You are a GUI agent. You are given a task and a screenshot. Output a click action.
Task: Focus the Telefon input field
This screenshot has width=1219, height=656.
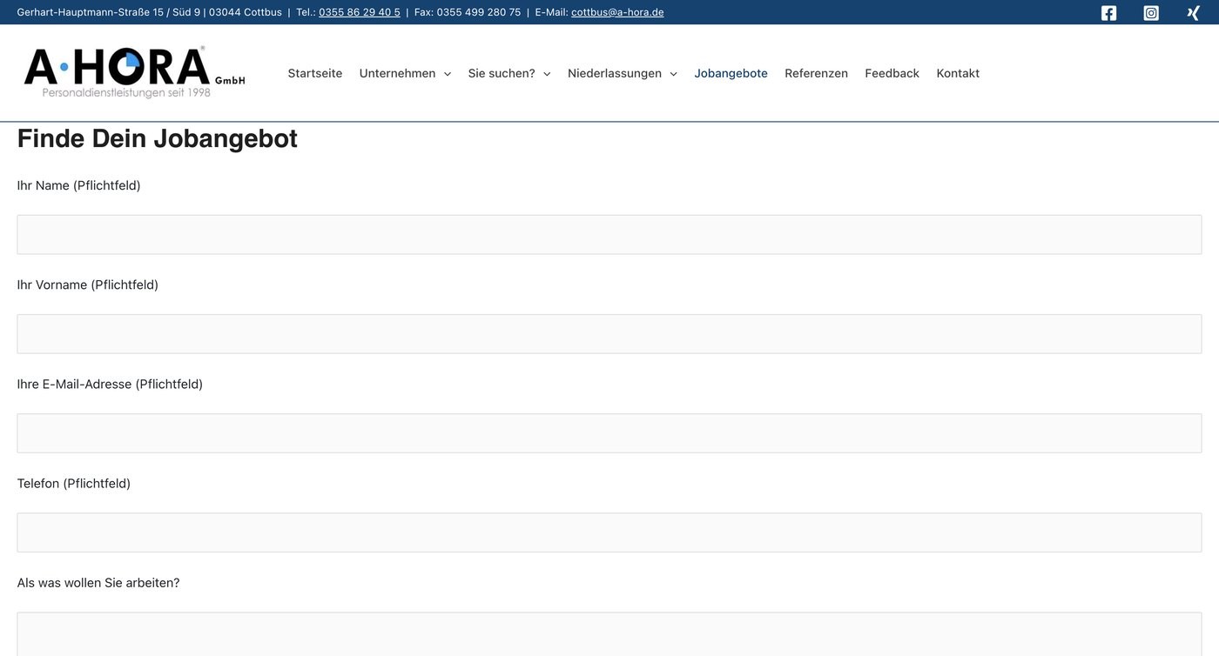pyautogui.click(x=609, y=532)
